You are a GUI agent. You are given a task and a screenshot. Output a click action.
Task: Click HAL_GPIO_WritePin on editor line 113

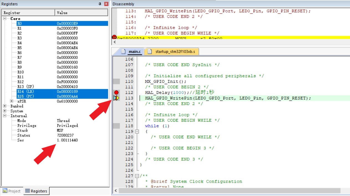coord(168,98)
